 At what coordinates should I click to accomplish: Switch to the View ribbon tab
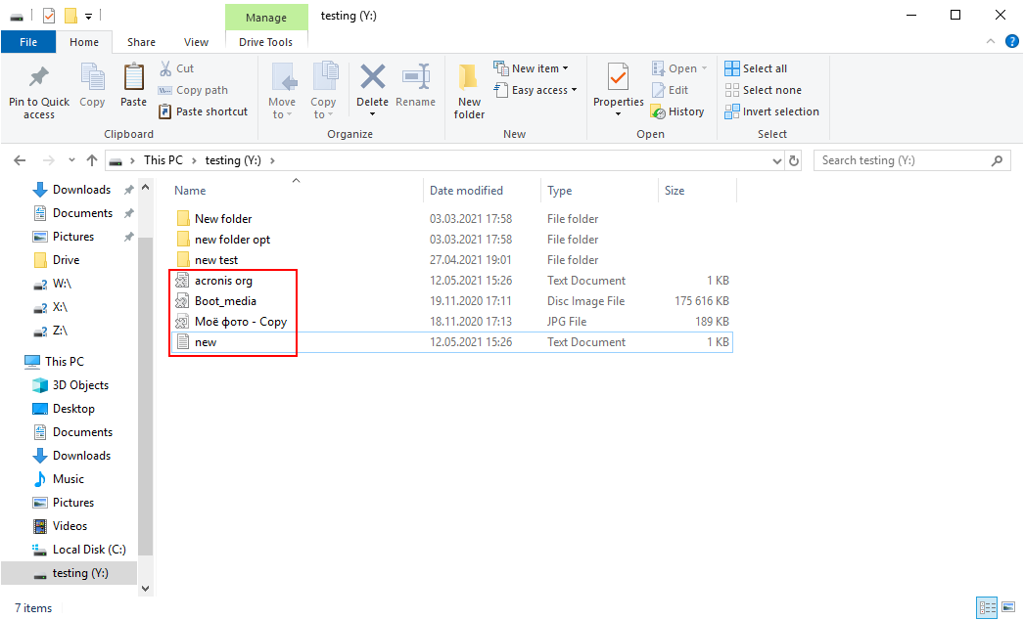(x=196, y=42)
